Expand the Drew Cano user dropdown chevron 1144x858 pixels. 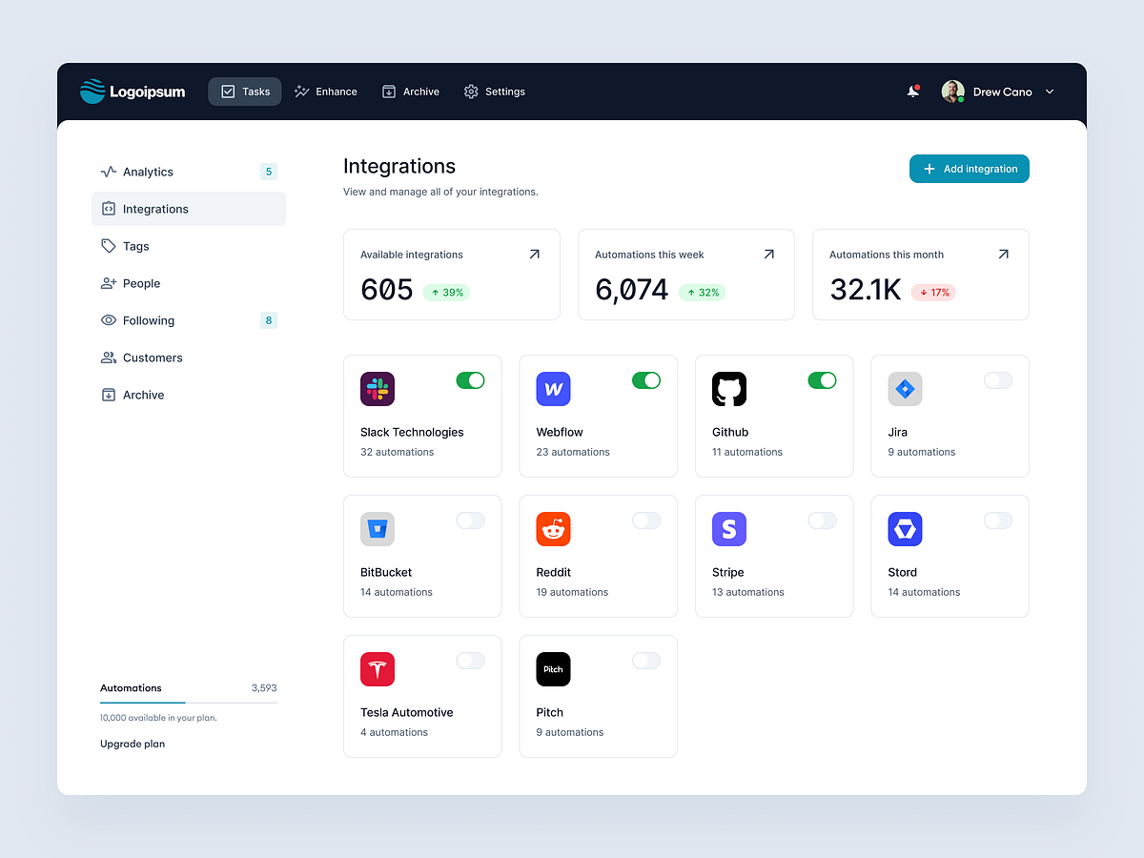tap(1050, 92)
